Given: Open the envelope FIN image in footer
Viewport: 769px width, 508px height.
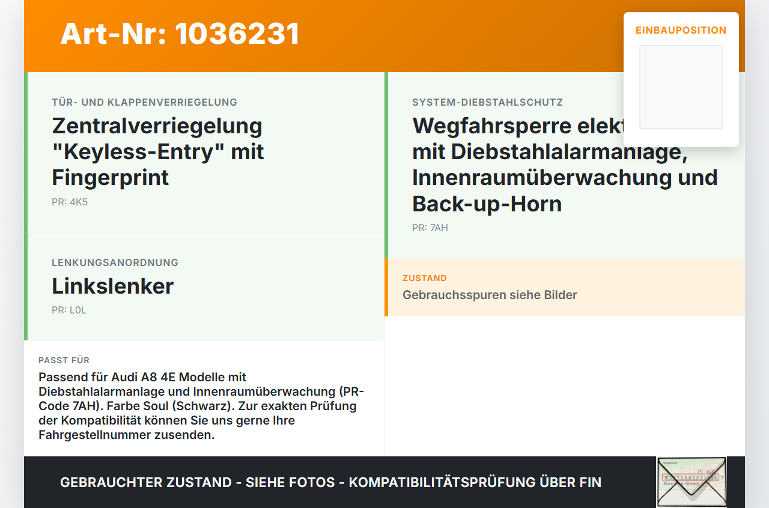Looking at the screenshot, I should point(691,482).
